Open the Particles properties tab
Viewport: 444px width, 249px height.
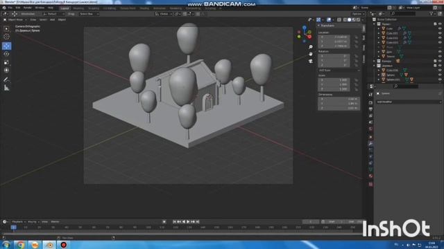[370, 150]
